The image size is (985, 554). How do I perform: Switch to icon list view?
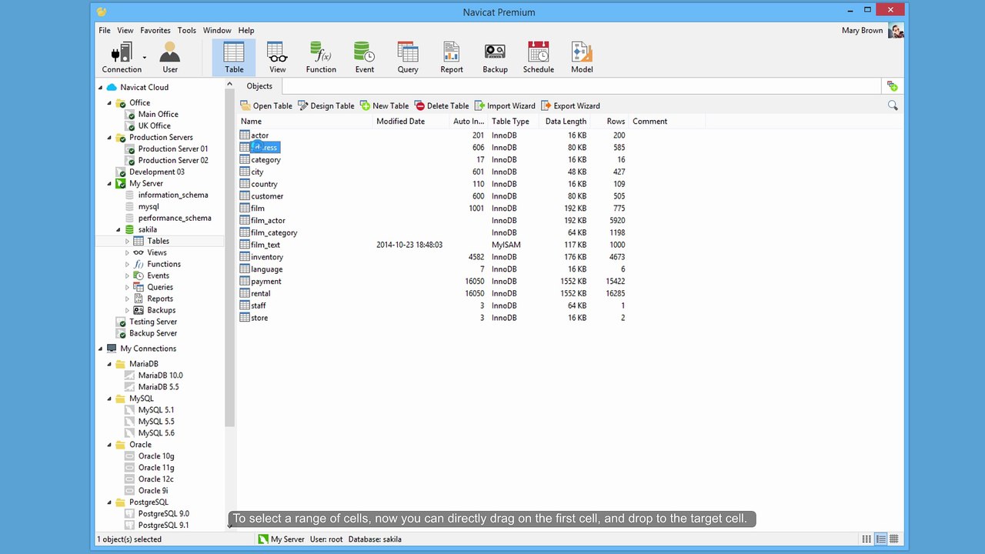pyautogui.click(x=867, y=539)
